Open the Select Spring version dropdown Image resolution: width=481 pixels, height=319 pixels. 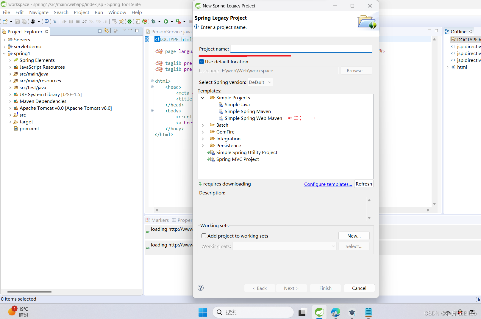tap(260, 82)
